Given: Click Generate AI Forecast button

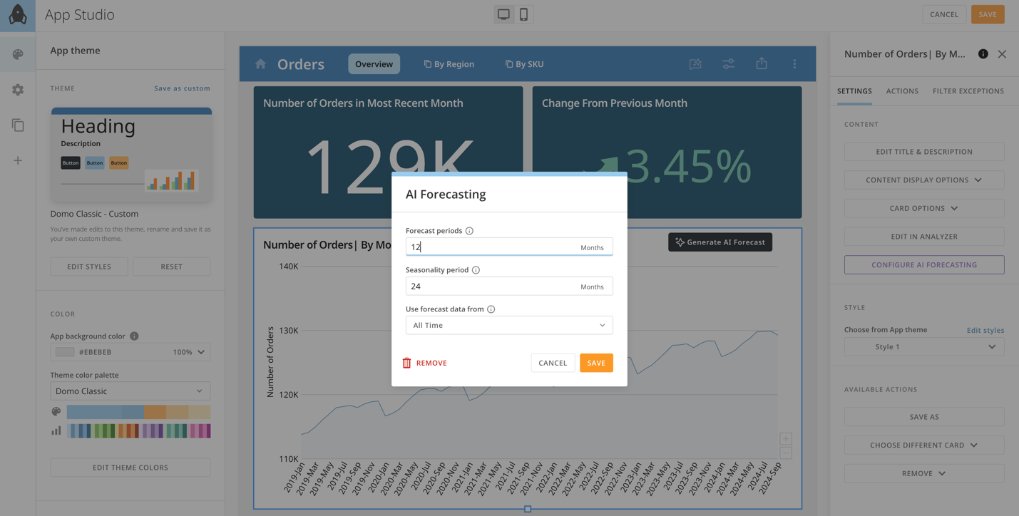Looking at the screenshot, I should pos(720,242).
